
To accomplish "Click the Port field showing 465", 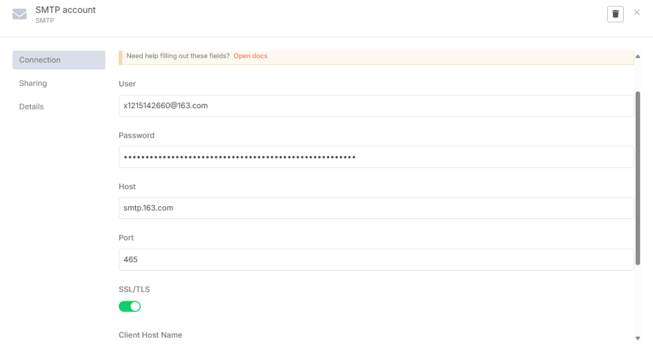I will point(376,259).
